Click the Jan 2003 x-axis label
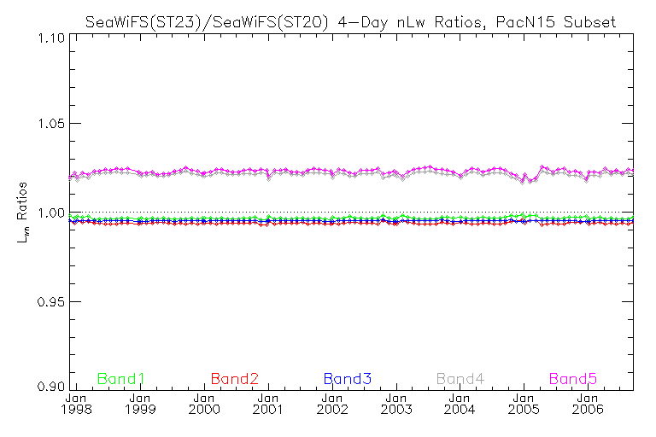The width and height of the screenshot is (656, 437). pyautogui.click(x=396, y=404)
